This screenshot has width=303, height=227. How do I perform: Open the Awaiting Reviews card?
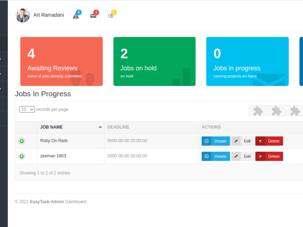click(62, 61)
